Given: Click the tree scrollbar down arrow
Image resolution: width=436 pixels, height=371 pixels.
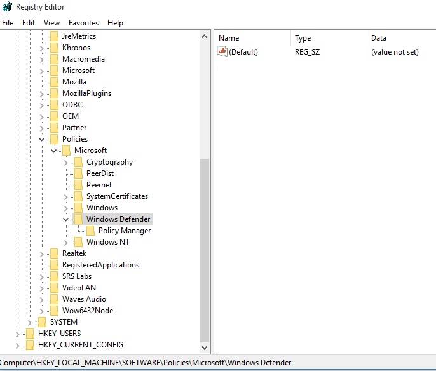Looking at the screenshot, I should pyautogui.click(x=205, y=347).
